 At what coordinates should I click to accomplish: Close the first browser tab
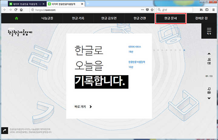point(44,4)
